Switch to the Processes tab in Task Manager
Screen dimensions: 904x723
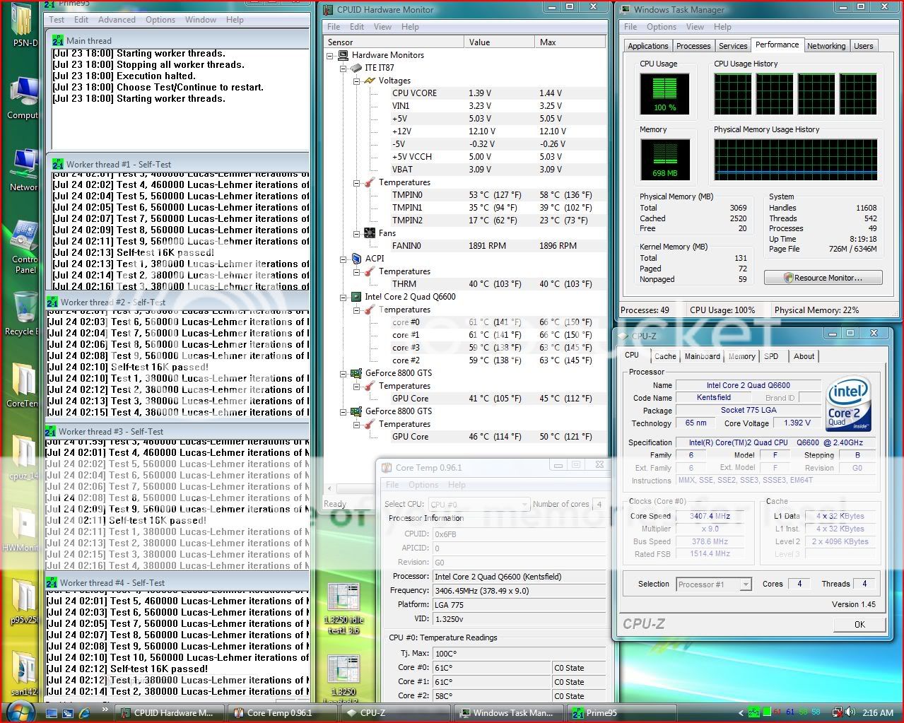(693, 46)
